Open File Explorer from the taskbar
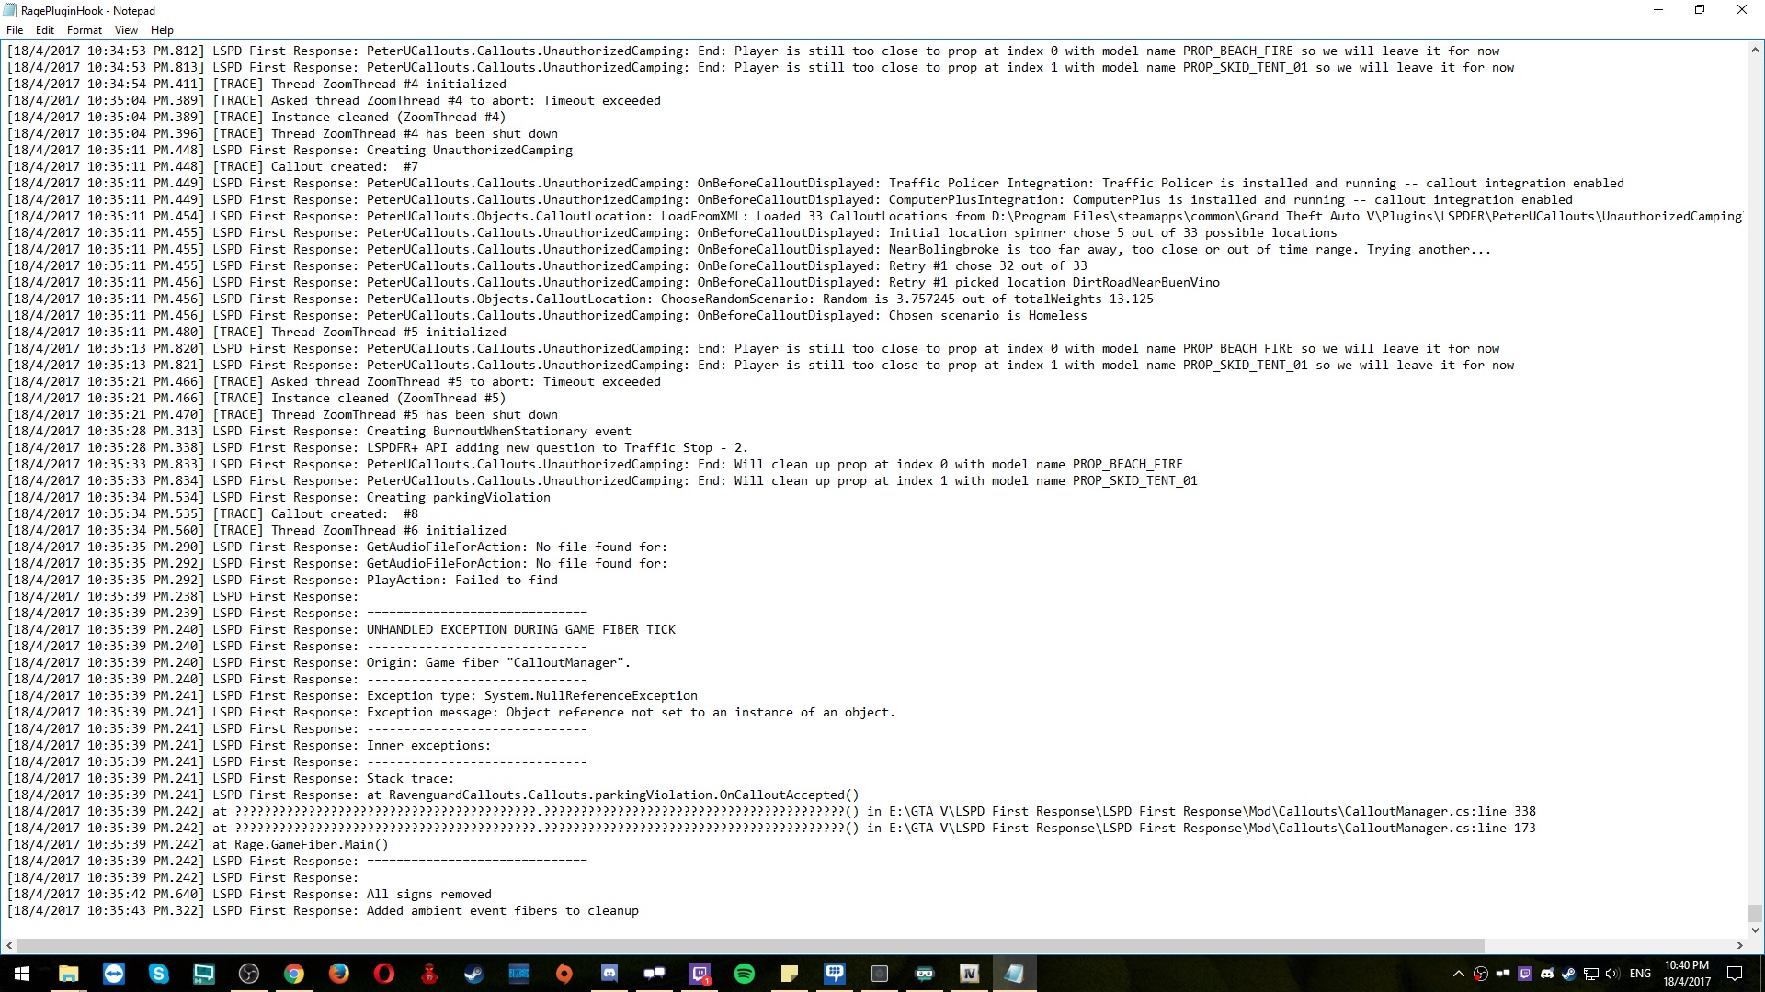This screenshot has height=992, width=1765. [68, 974]
